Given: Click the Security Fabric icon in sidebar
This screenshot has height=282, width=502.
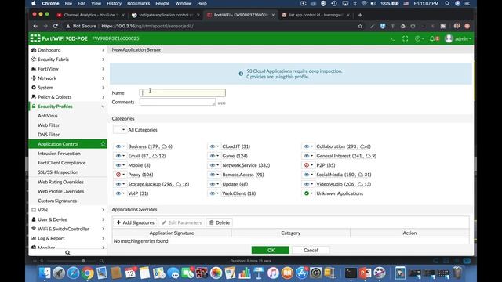Looking at the screenshot, I should [x=34, y=60].
